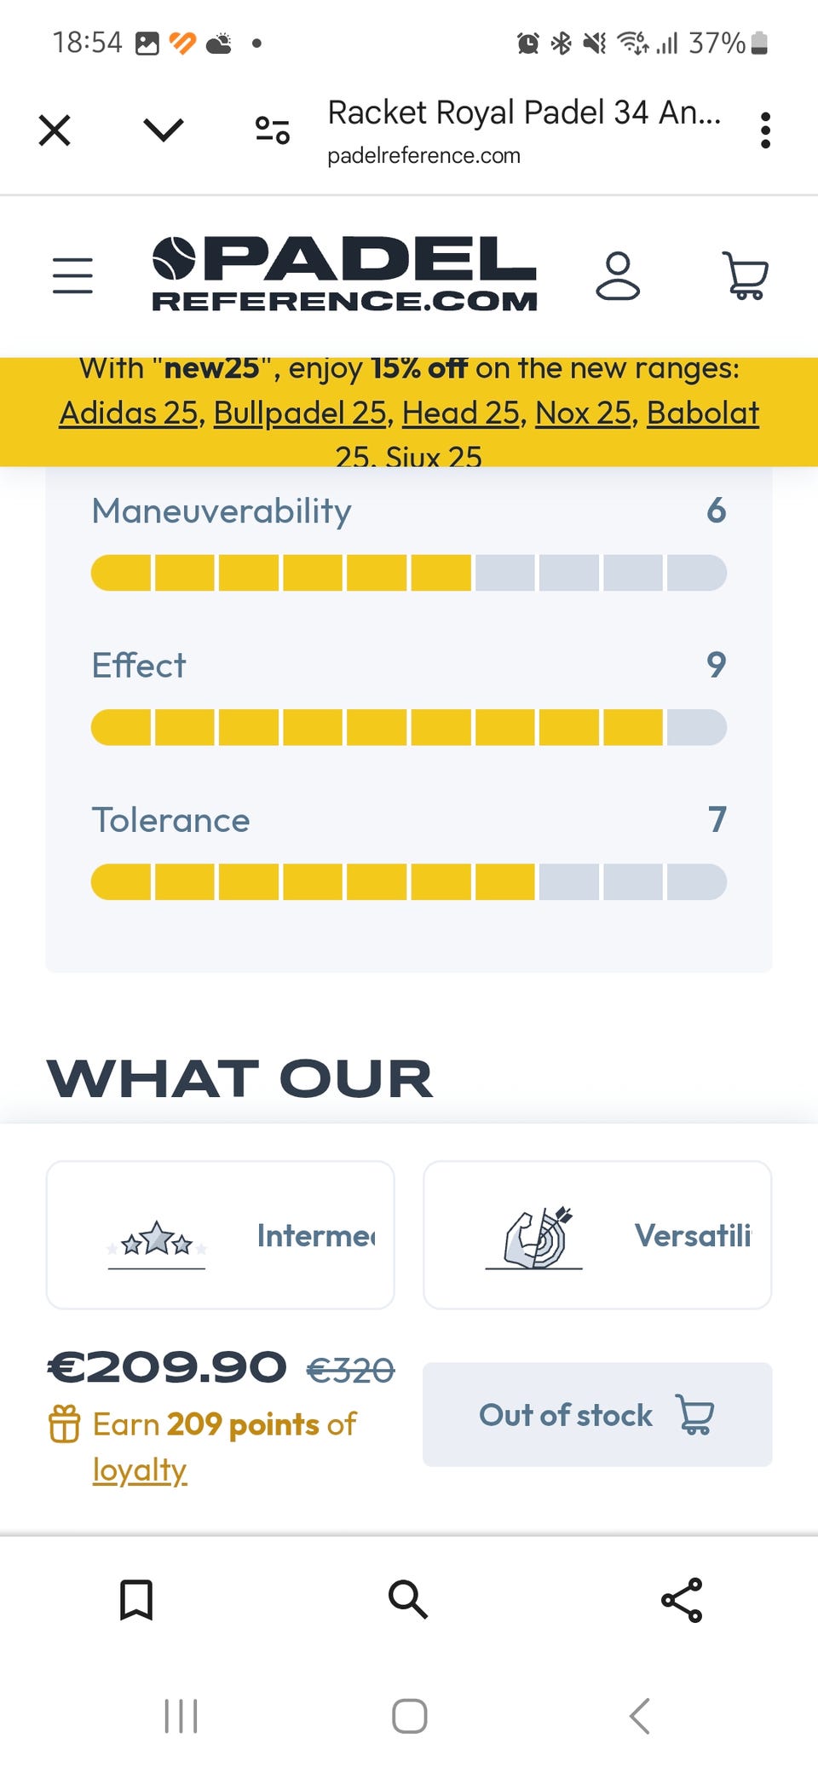Screen dimensions: 818x1773
Task: Open the Nox 25 range link
Action: pos(583,413)
